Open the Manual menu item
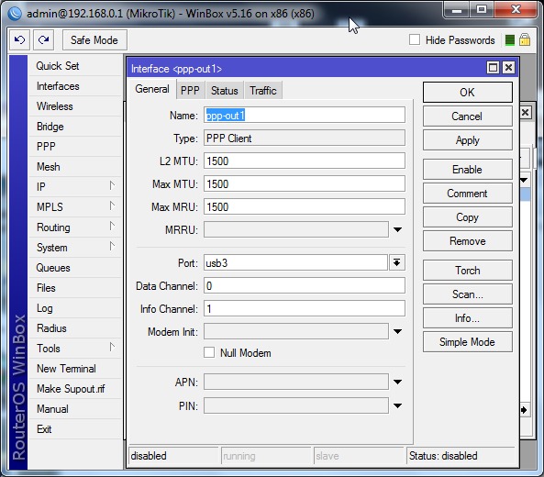 (75, 409)
